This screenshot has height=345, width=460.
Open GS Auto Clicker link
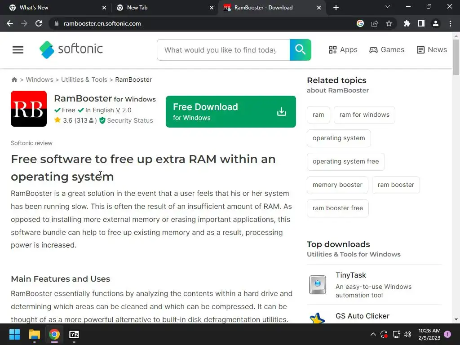point(363,316)
